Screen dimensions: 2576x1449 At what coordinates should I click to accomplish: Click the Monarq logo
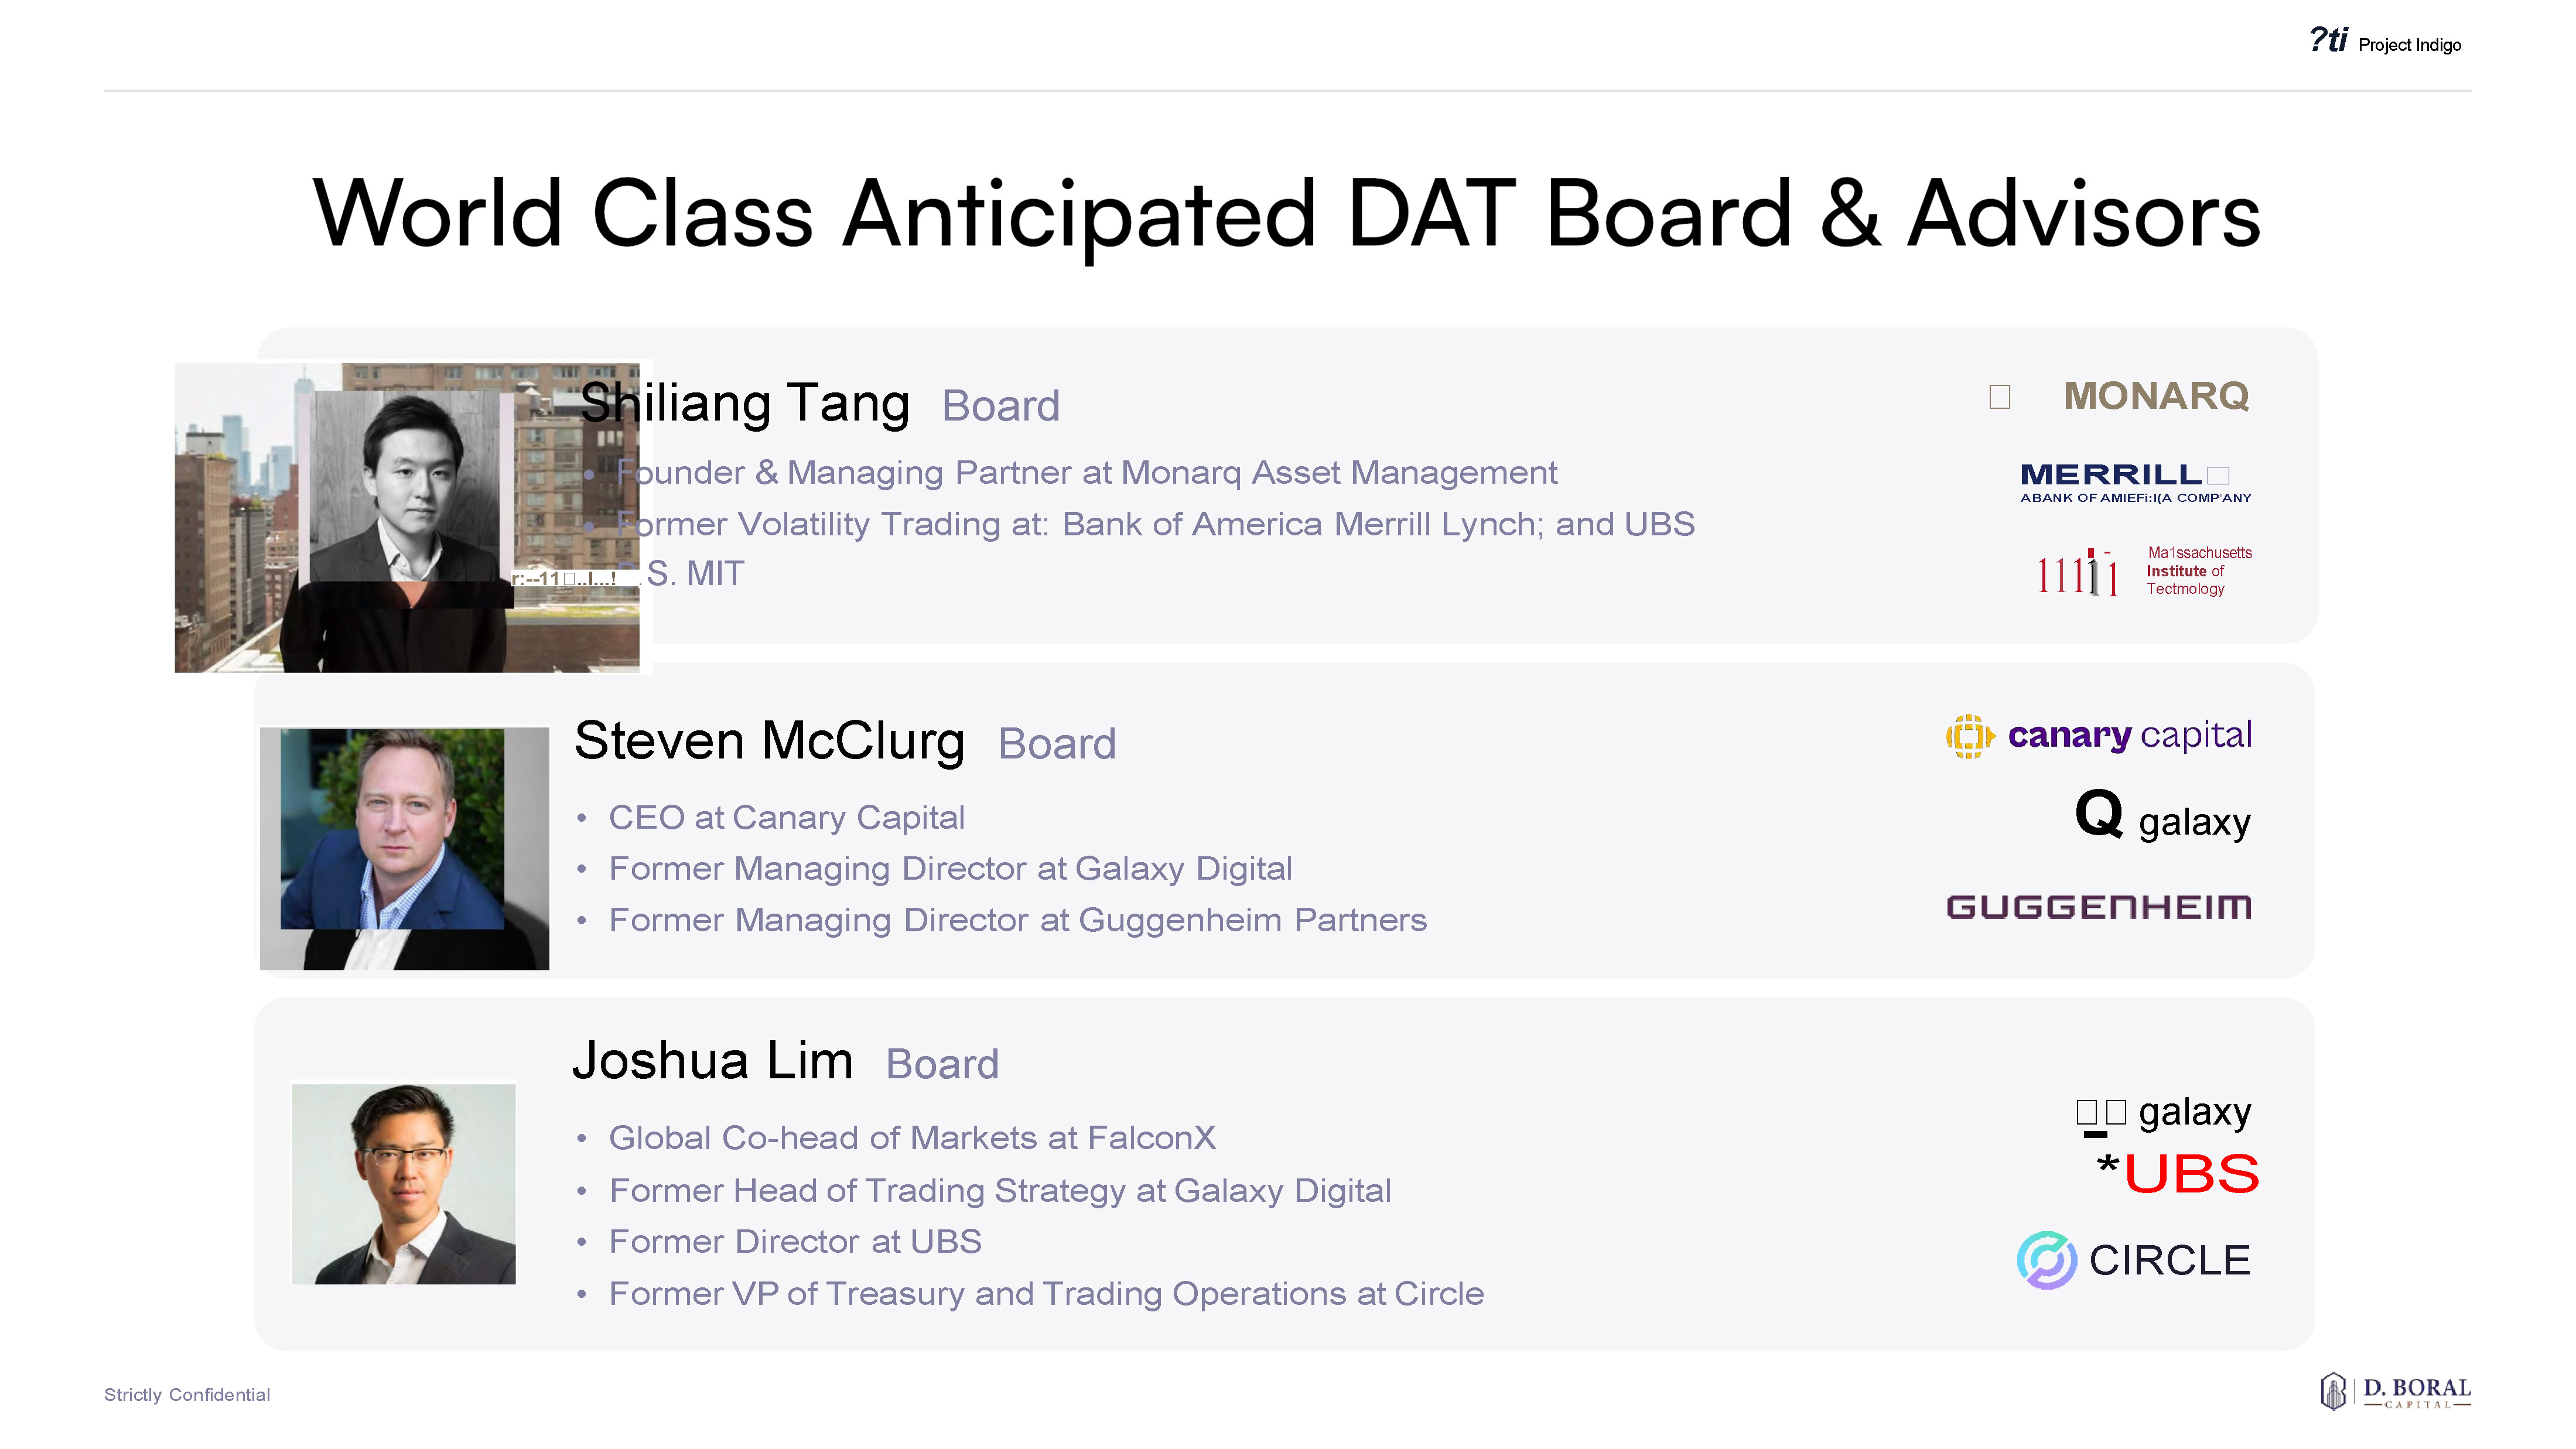click(2155, 396)
